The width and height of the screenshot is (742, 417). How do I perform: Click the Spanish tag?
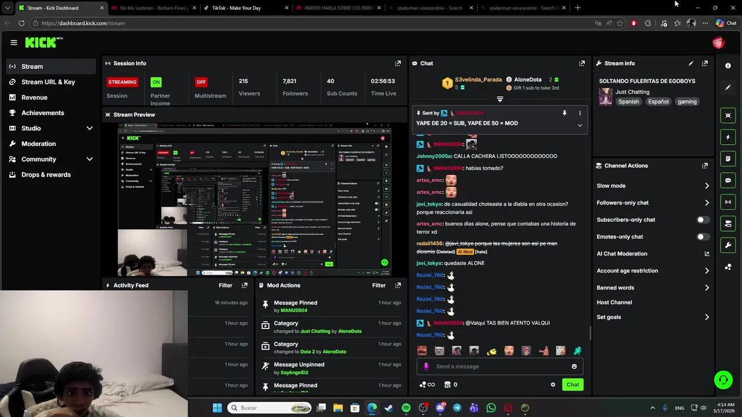628,101
